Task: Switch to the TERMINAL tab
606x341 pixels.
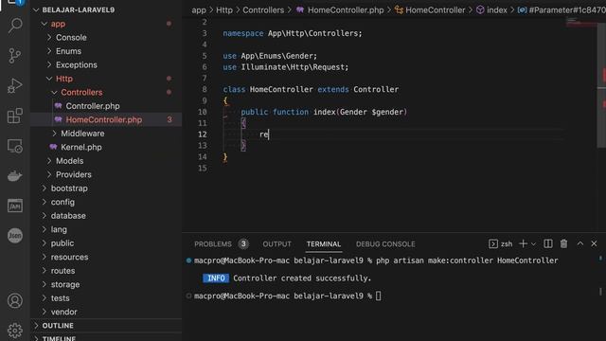Action: [324, 244]
